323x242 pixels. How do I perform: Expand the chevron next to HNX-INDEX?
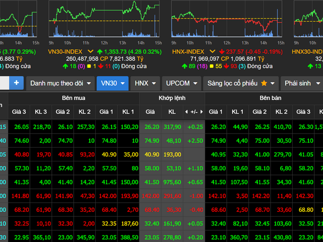click(213, 51)
